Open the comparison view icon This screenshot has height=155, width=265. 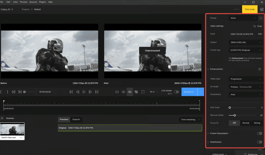tap(136, 92)
